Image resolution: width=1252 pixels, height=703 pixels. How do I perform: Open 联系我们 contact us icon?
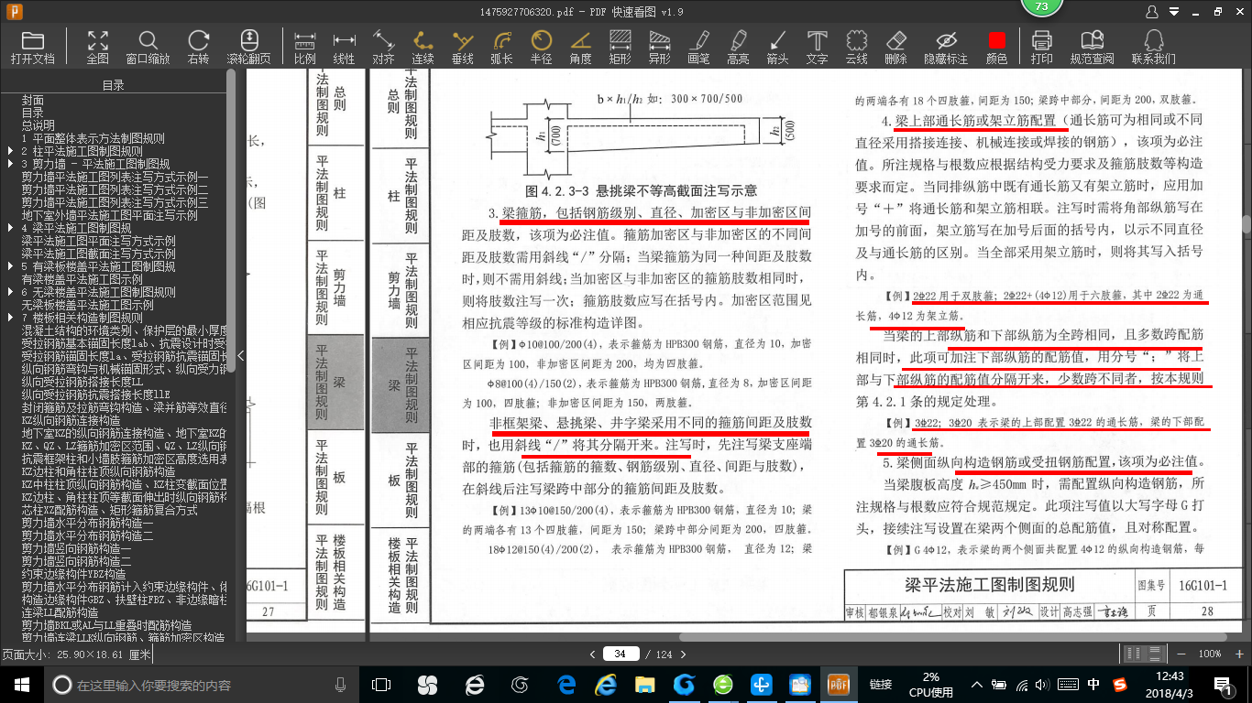[x=1153, y=47]
